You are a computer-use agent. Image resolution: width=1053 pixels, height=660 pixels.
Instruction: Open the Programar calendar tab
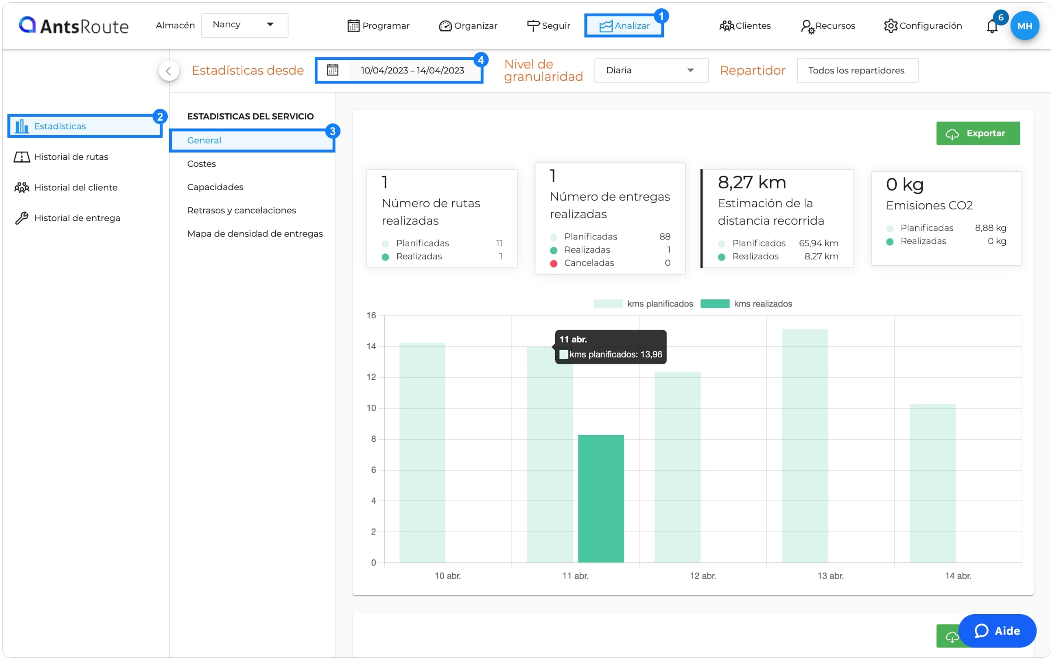click(x=379, y=26)
